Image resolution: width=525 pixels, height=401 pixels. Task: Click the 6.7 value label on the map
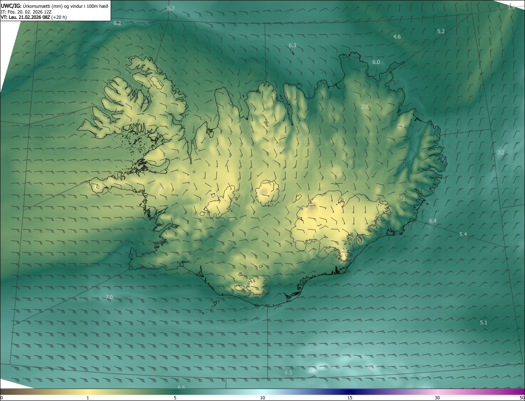(x=171, y=9)
